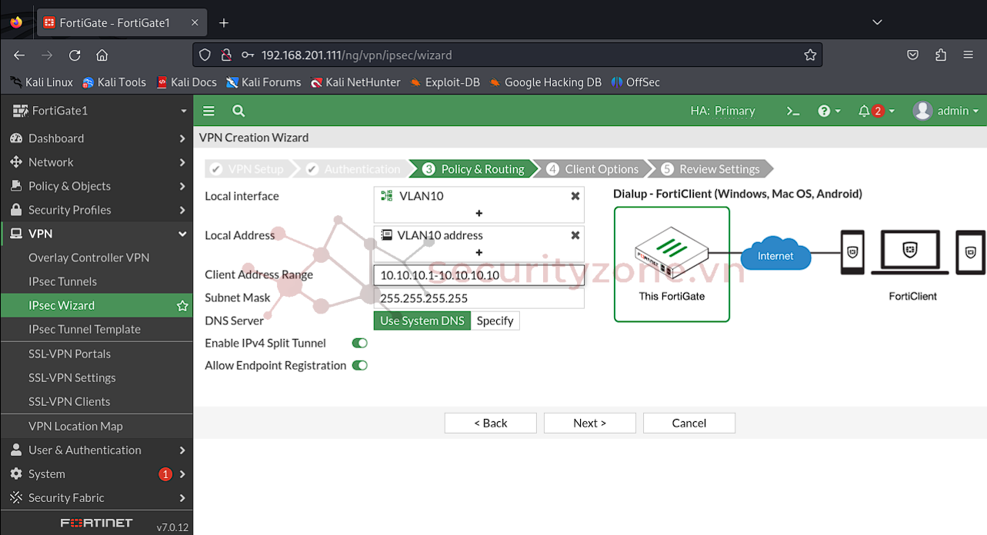Screen dimensions: 987x535
Task: Open a new browser tab
Action: pyautogui.click(x=224, y=23)
